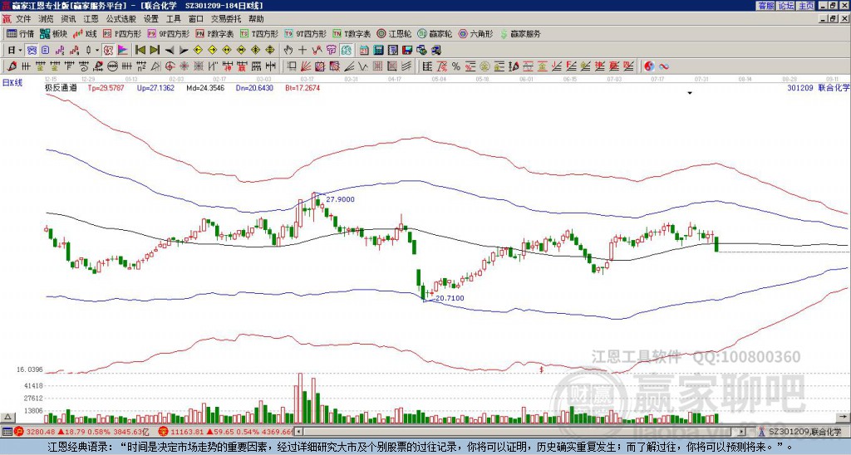Image resolution: width=851 pixels, height=455 pixels.
Task: Click the truck icon in toolbar
Action: click(436, 51)
